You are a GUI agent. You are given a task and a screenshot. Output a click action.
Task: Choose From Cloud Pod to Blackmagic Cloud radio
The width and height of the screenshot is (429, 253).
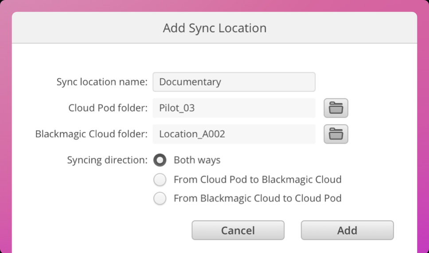pyautogui.click(x=160, y=180)
